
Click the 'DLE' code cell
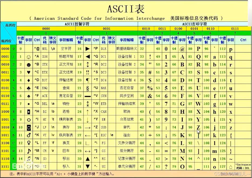pyautogui.click(x=103, y=49)
